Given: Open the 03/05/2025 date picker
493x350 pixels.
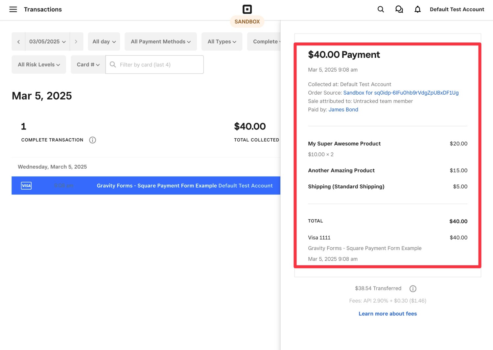Looking at the screenshot, I should point(47,42).
